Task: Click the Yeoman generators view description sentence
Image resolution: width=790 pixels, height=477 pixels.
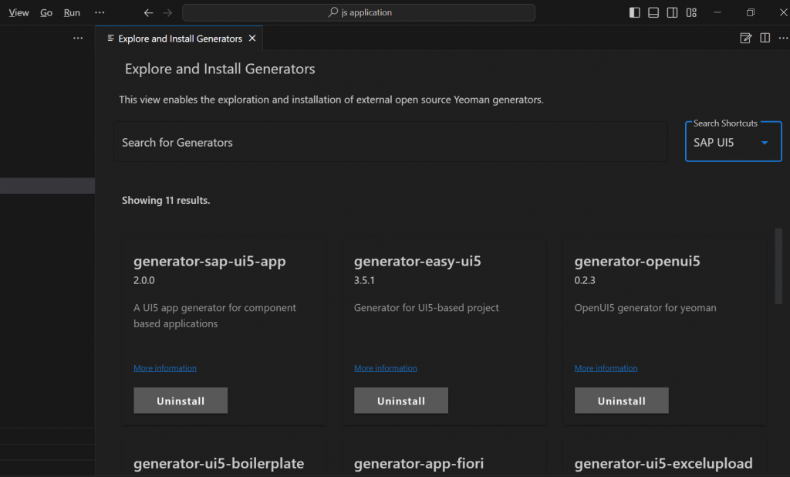Action: pos(331,100)
